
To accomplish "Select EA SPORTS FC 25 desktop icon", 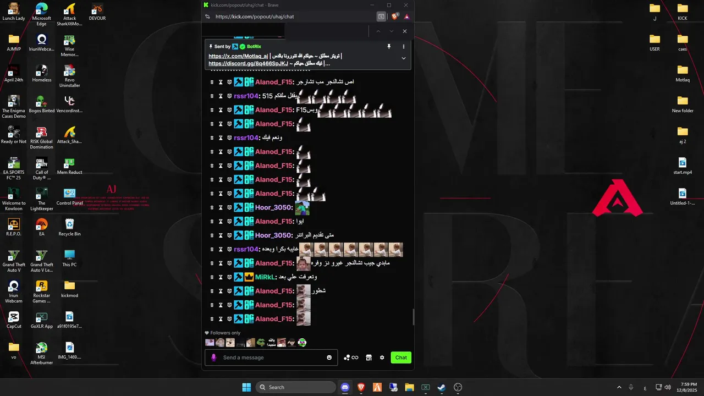I will tap(14, 169).
